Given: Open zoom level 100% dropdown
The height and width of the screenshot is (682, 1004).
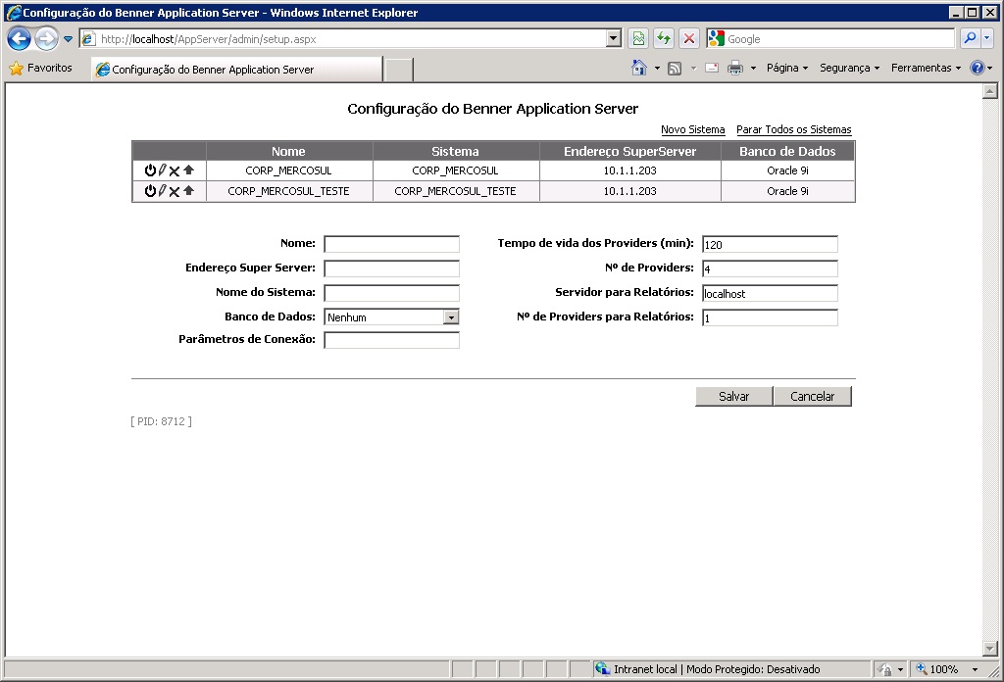Looking at the screenshot, I should (975, 669).
